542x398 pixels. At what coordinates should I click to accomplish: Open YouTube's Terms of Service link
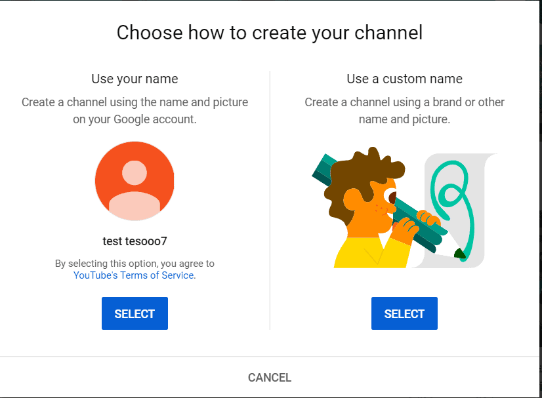tap(134, 275)
